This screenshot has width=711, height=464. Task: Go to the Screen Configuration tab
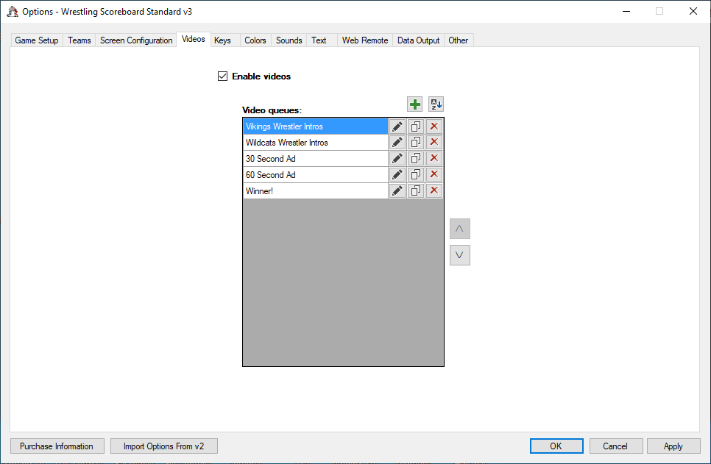[136, 40]
